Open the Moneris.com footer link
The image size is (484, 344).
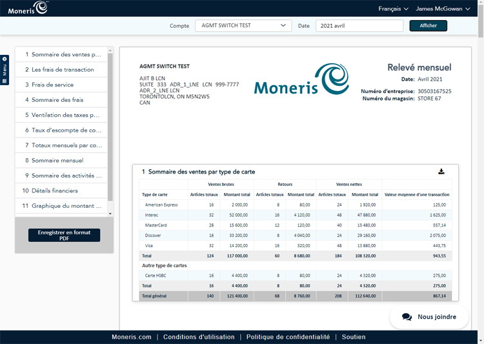132,337
